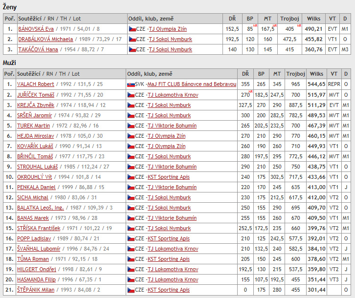Open TJ Sokol Nymburk link in Sicha row
This screenshot has width=355, height=298.
pyautogui.click(x=169, y=197)
